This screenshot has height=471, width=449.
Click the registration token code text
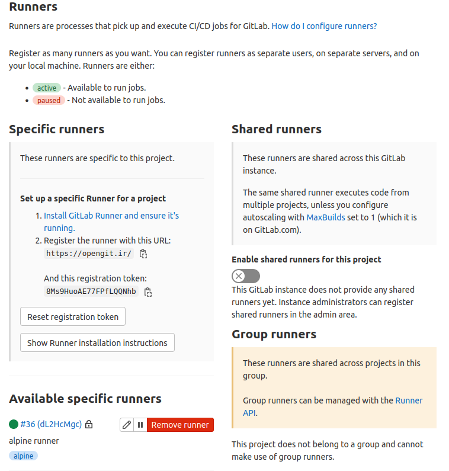pos(91,291)
